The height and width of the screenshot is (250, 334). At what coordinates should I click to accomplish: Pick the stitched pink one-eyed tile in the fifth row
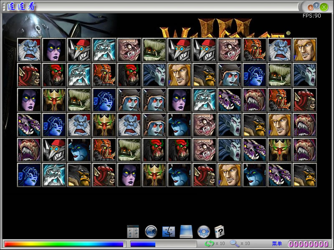[x=205, y=150]
